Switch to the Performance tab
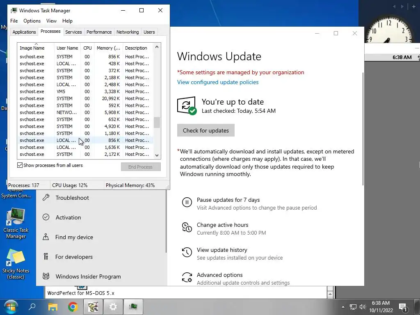The image size is (420, 315). tap(99, 32)
